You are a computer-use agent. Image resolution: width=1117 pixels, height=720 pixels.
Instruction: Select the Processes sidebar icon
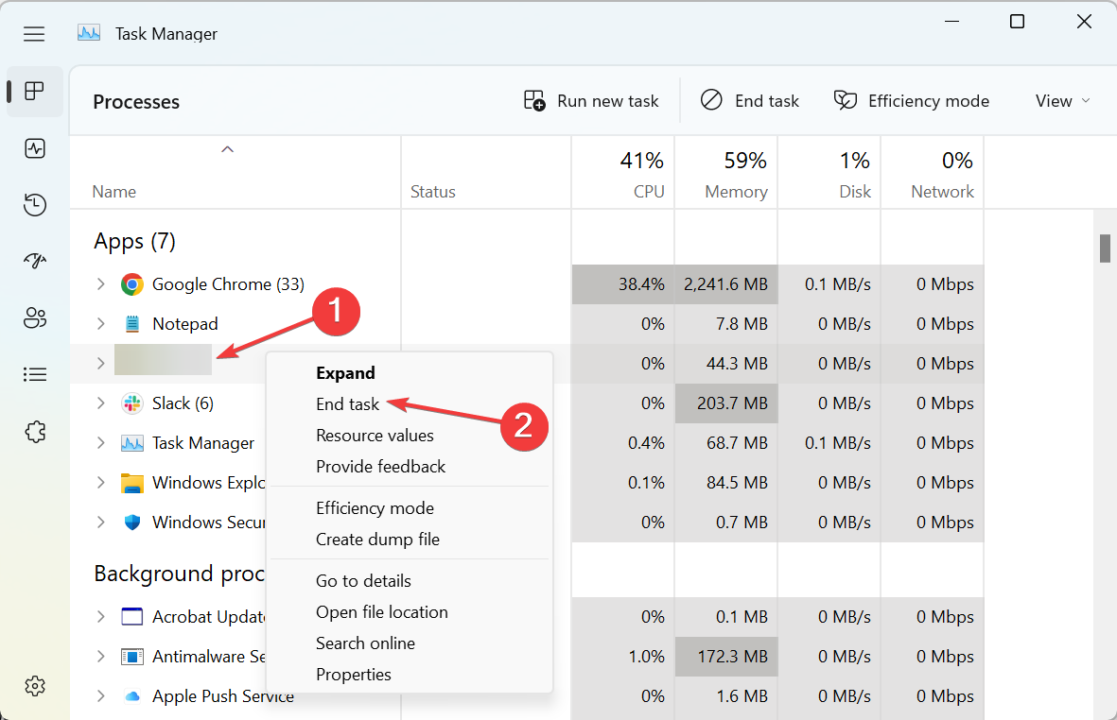[x=34, y=91]
